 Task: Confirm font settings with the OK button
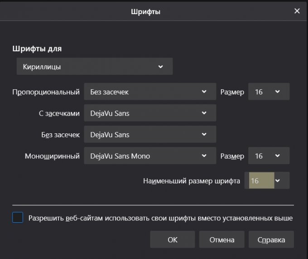[173, 240]
